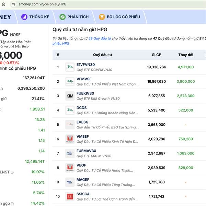206x206 pixels.
Task: Select the 6,396,250,200 shares value
Action: (31, 88)
